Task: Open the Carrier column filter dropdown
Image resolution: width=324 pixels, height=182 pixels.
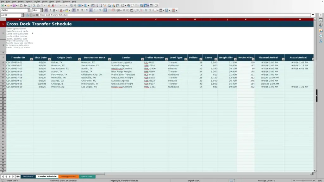Action: (142, 59)
